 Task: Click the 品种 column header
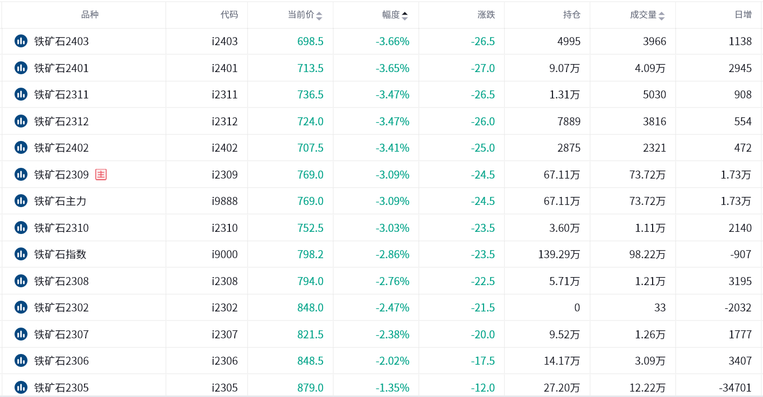click(x=90, y=15)
